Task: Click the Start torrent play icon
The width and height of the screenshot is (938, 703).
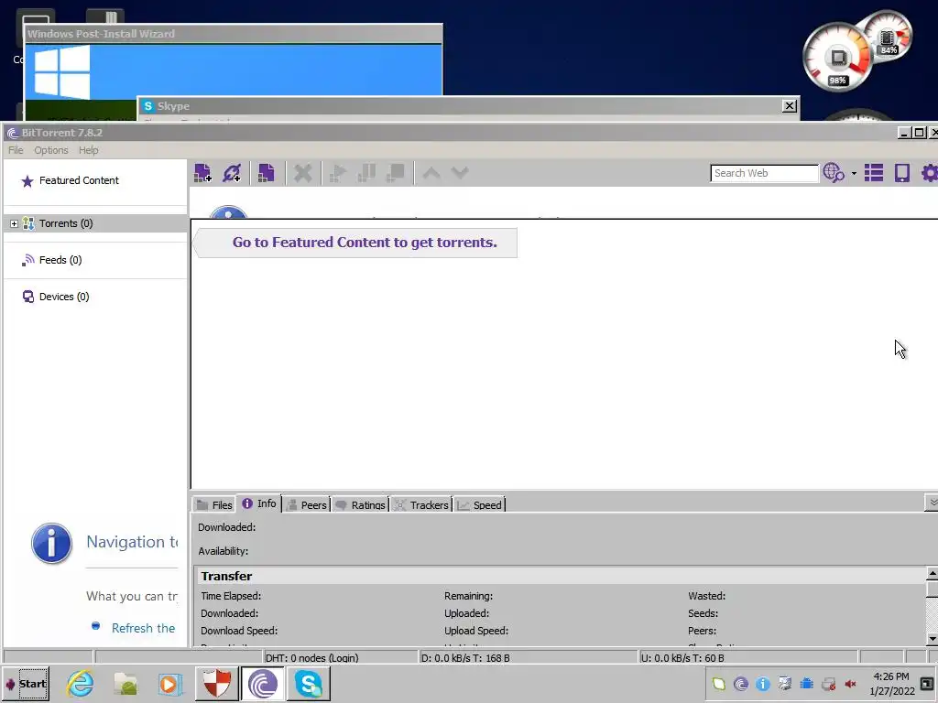Action: point(338,173)
